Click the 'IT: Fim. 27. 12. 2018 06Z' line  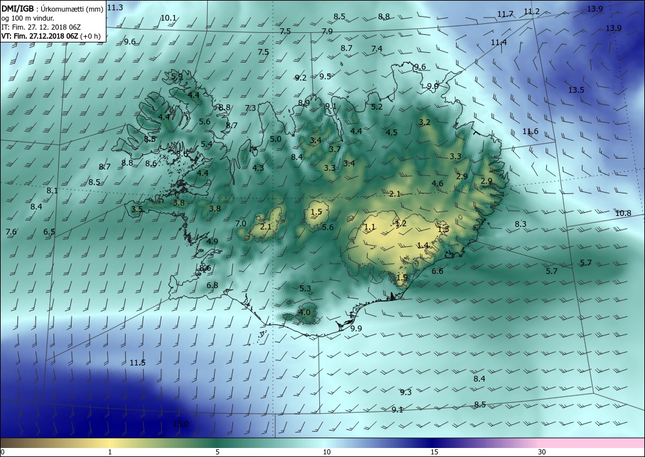(x=41, y=27)
